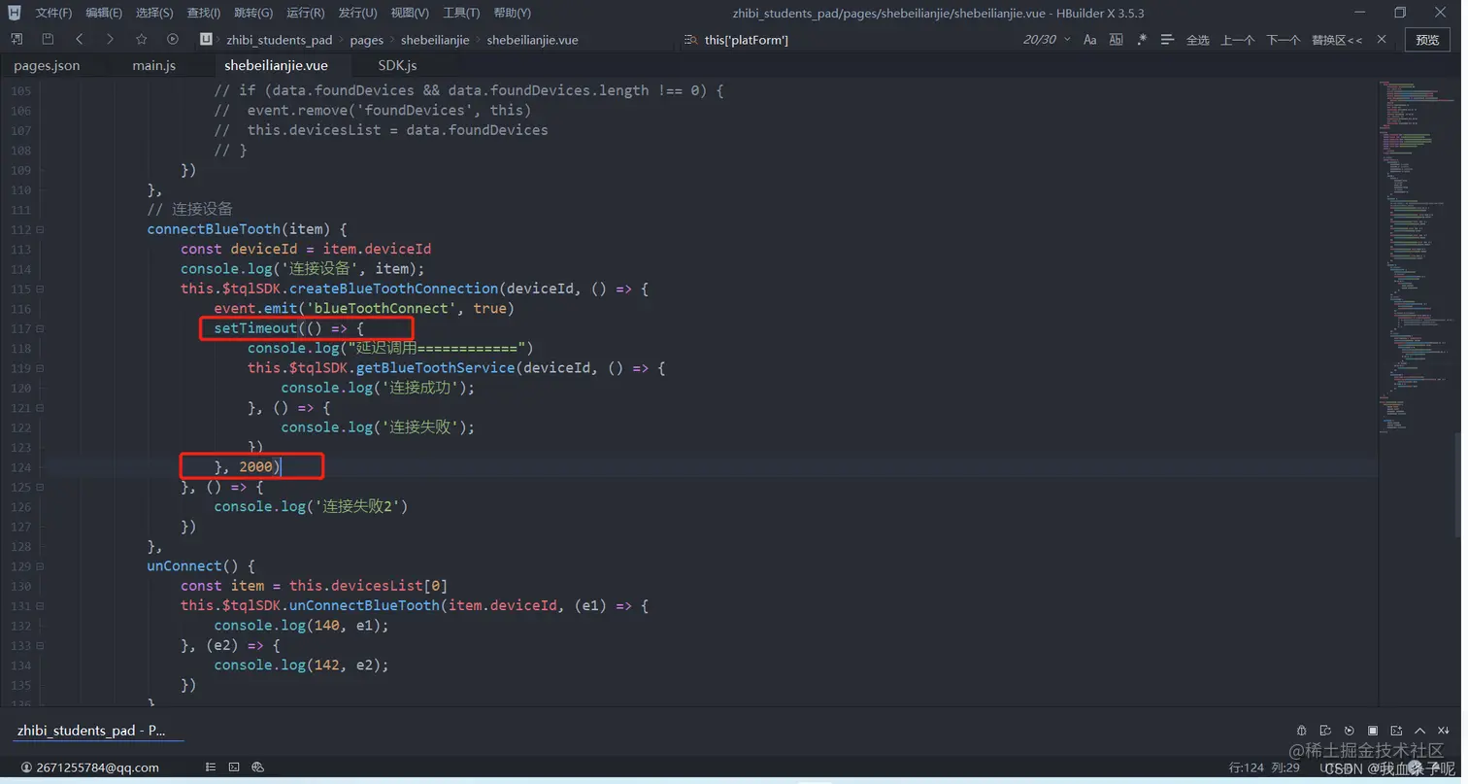Click 上一个 to find previous match

[1237, 40]
